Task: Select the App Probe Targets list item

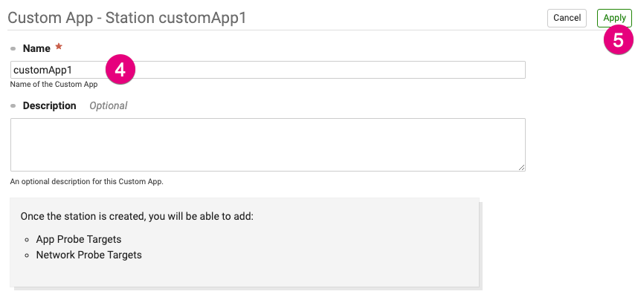Action: tap(79, 239)
